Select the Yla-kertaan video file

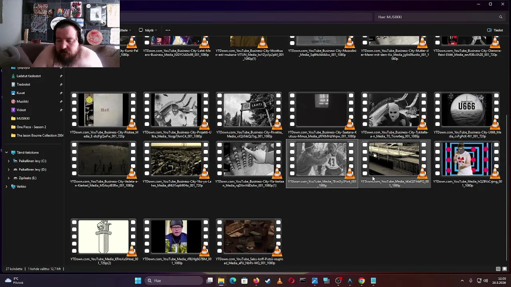point(249,164)
